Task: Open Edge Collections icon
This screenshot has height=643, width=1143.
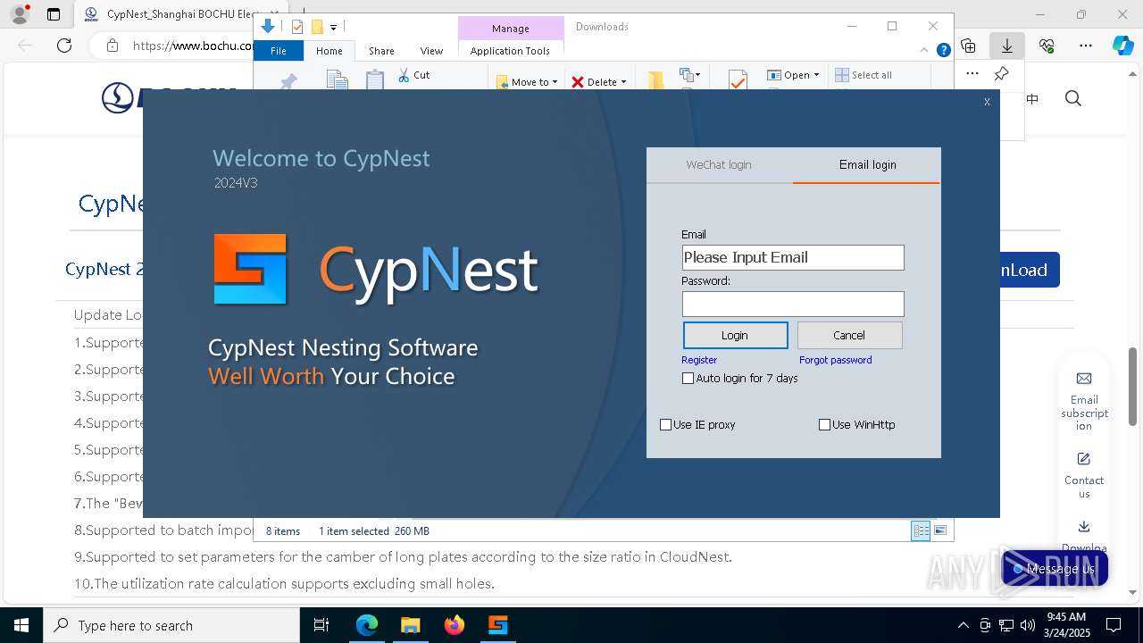Action: [x=969, y=46]
